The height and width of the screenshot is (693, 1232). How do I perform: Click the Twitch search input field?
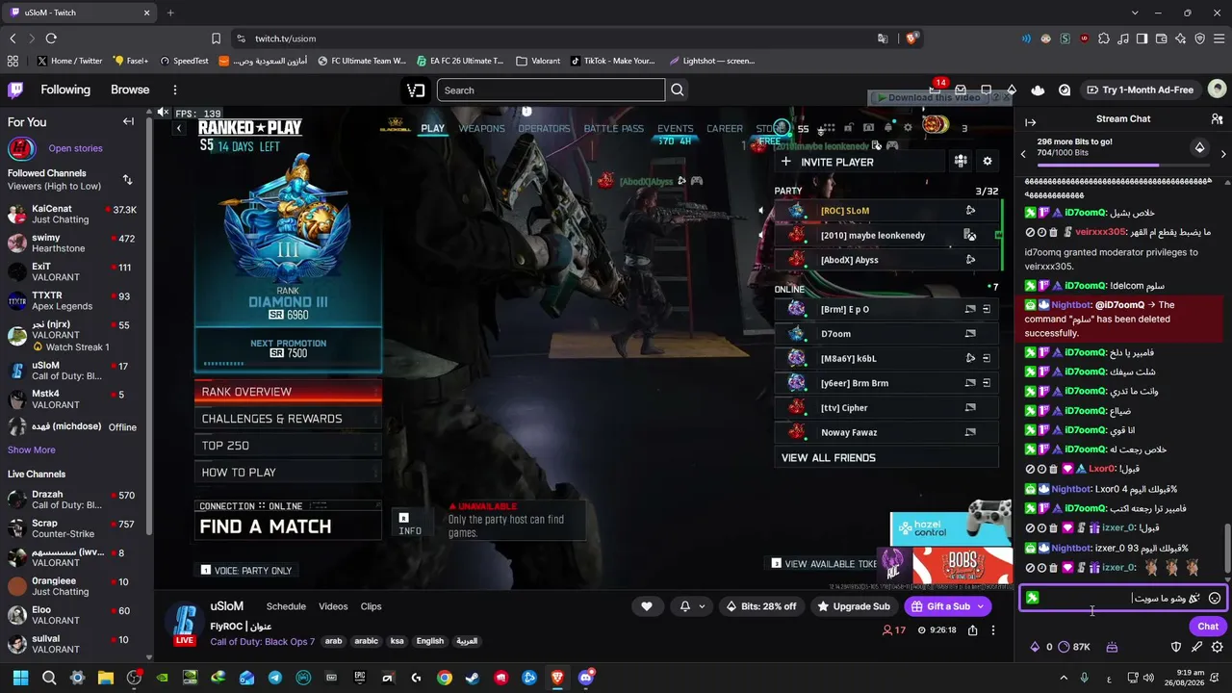[x=551, y=90]
